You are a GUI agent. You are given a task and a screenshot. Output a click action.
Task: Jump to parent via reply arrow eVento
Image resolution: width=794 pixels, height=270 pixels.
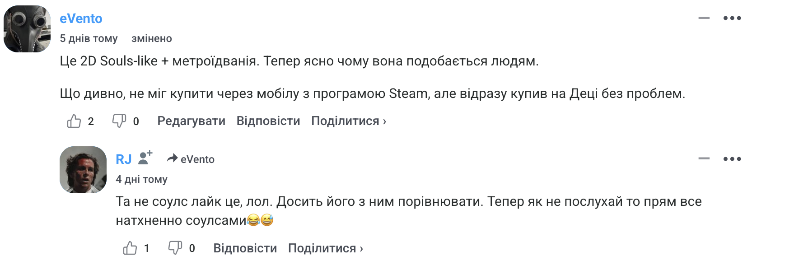pos(191,159)
